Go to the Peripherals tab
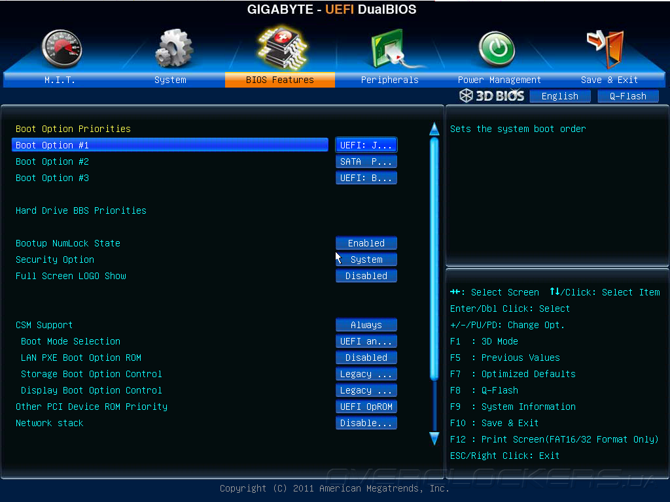This screenshot has width=670, height=502. [390, 80]
